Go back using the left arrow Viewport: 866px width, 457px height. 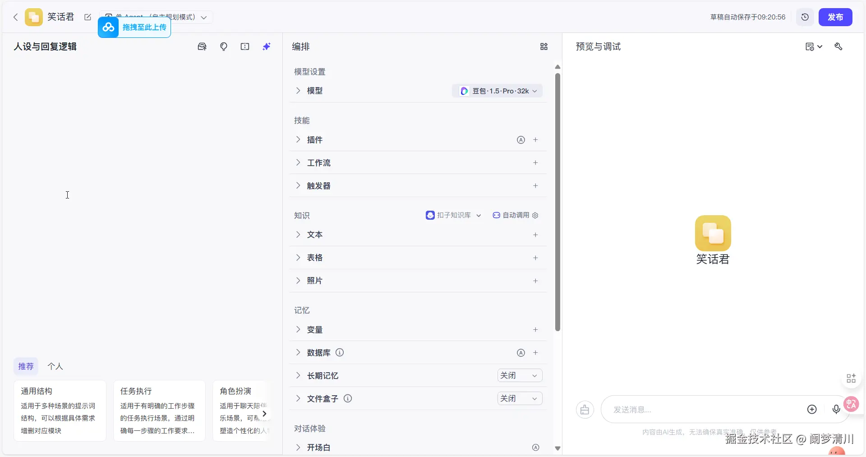tap(15, 17)
